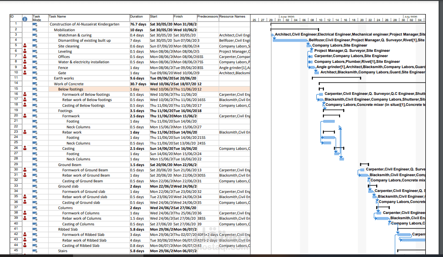Image resolution: width=443 pixels, height=257 pixels.
Task: Click the Finish column header
Action: (x=178, y=17)
